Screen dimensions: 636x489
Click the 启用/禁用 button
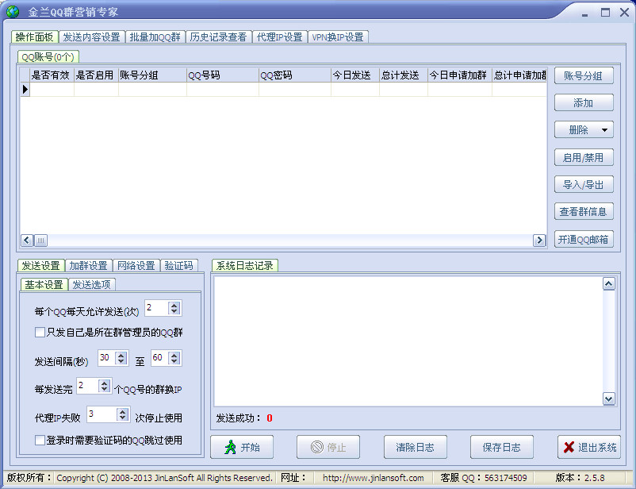(584, 157)
